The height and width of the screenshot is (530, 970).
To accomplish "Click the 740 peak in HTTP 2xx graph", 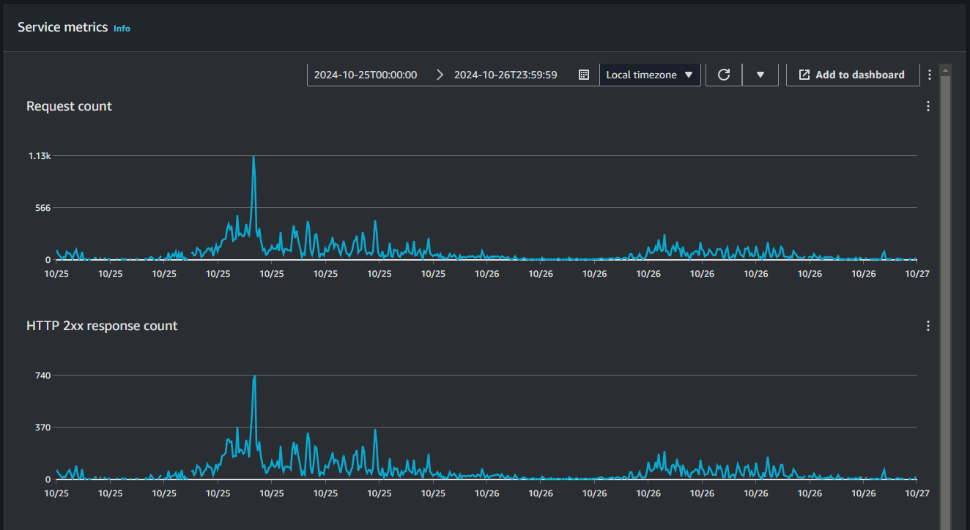I will pyautogui.click(x=254, y=377).
